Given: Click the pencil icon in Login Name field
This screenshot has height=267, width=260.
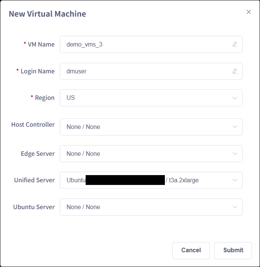Looking at the screenshot, I should tap(235, 71).
